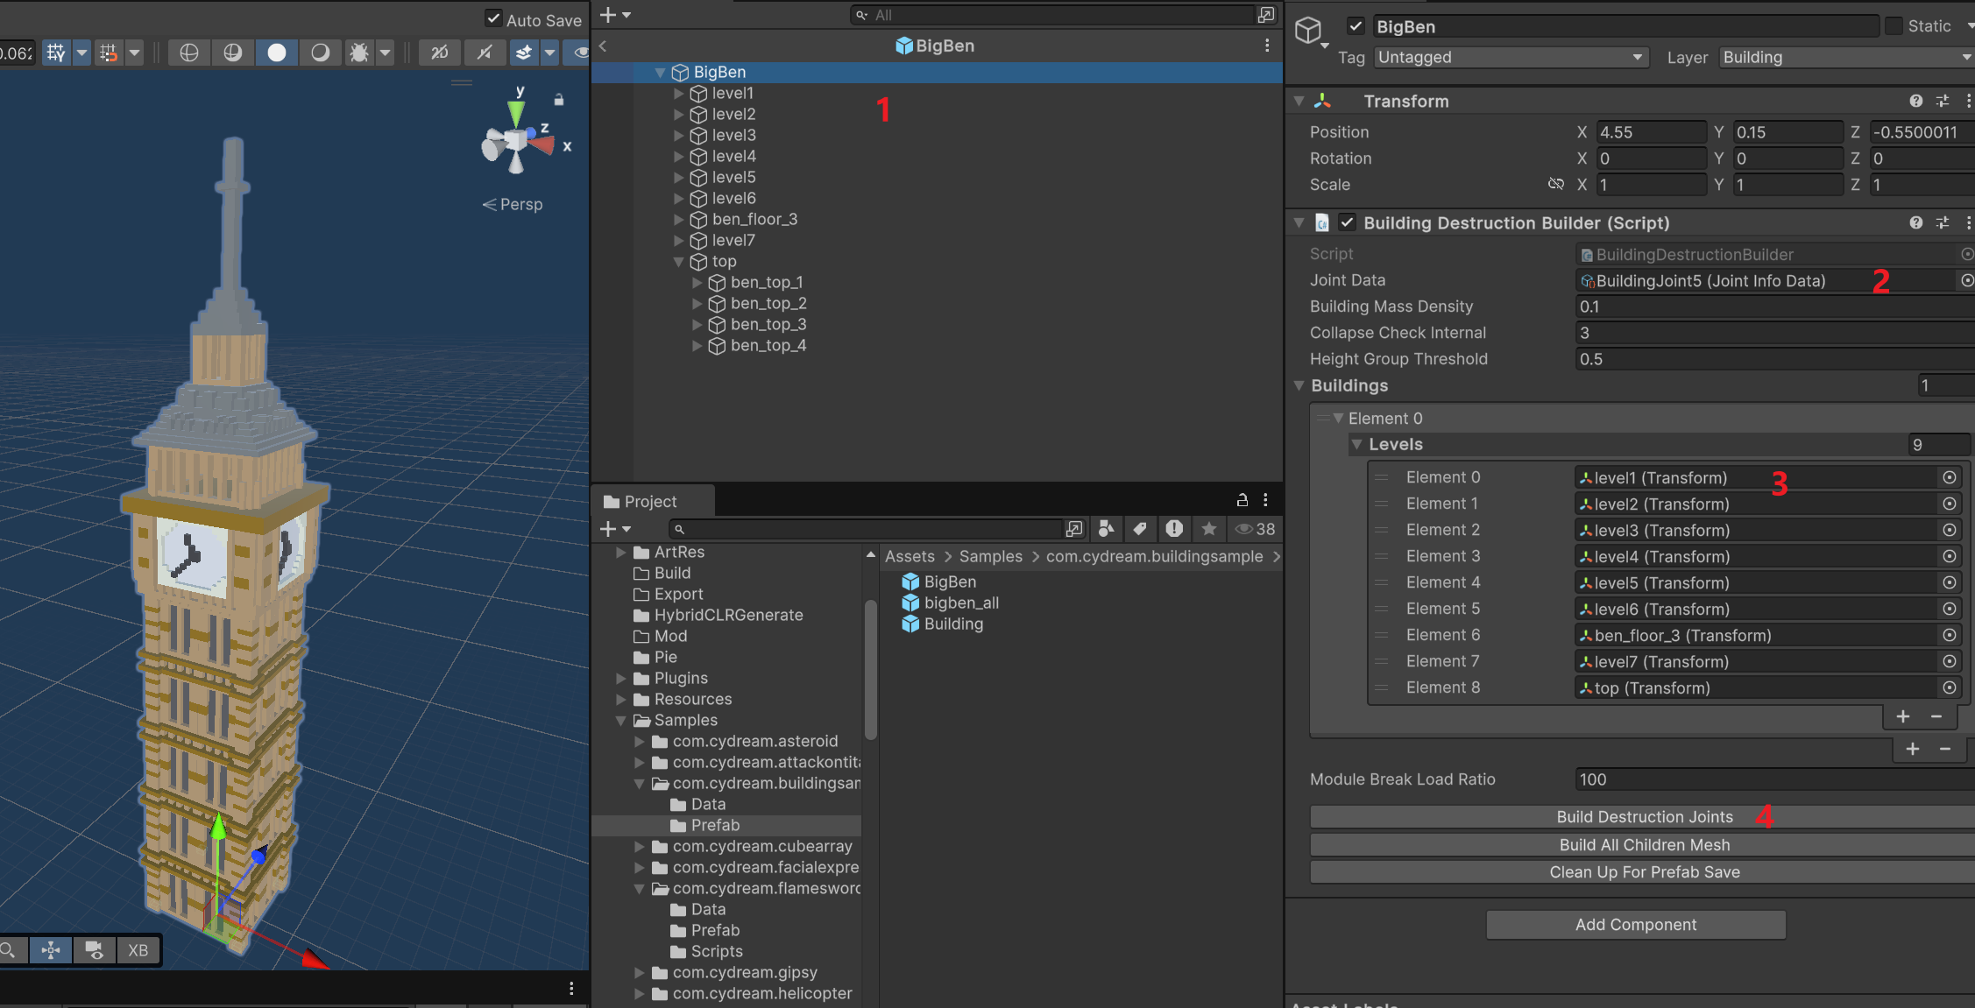Select the solid shaded draw mode icon
The height and width of the screenshot is (1008, 1975).
(x=277, y=53)
